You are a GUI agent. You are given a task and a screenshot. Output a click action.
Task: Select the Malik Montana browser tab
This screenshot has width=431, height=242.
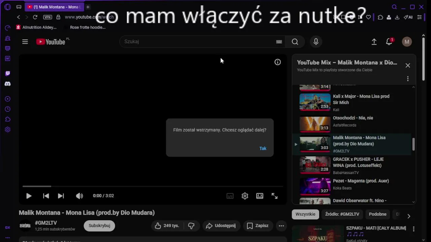point(54,7)
